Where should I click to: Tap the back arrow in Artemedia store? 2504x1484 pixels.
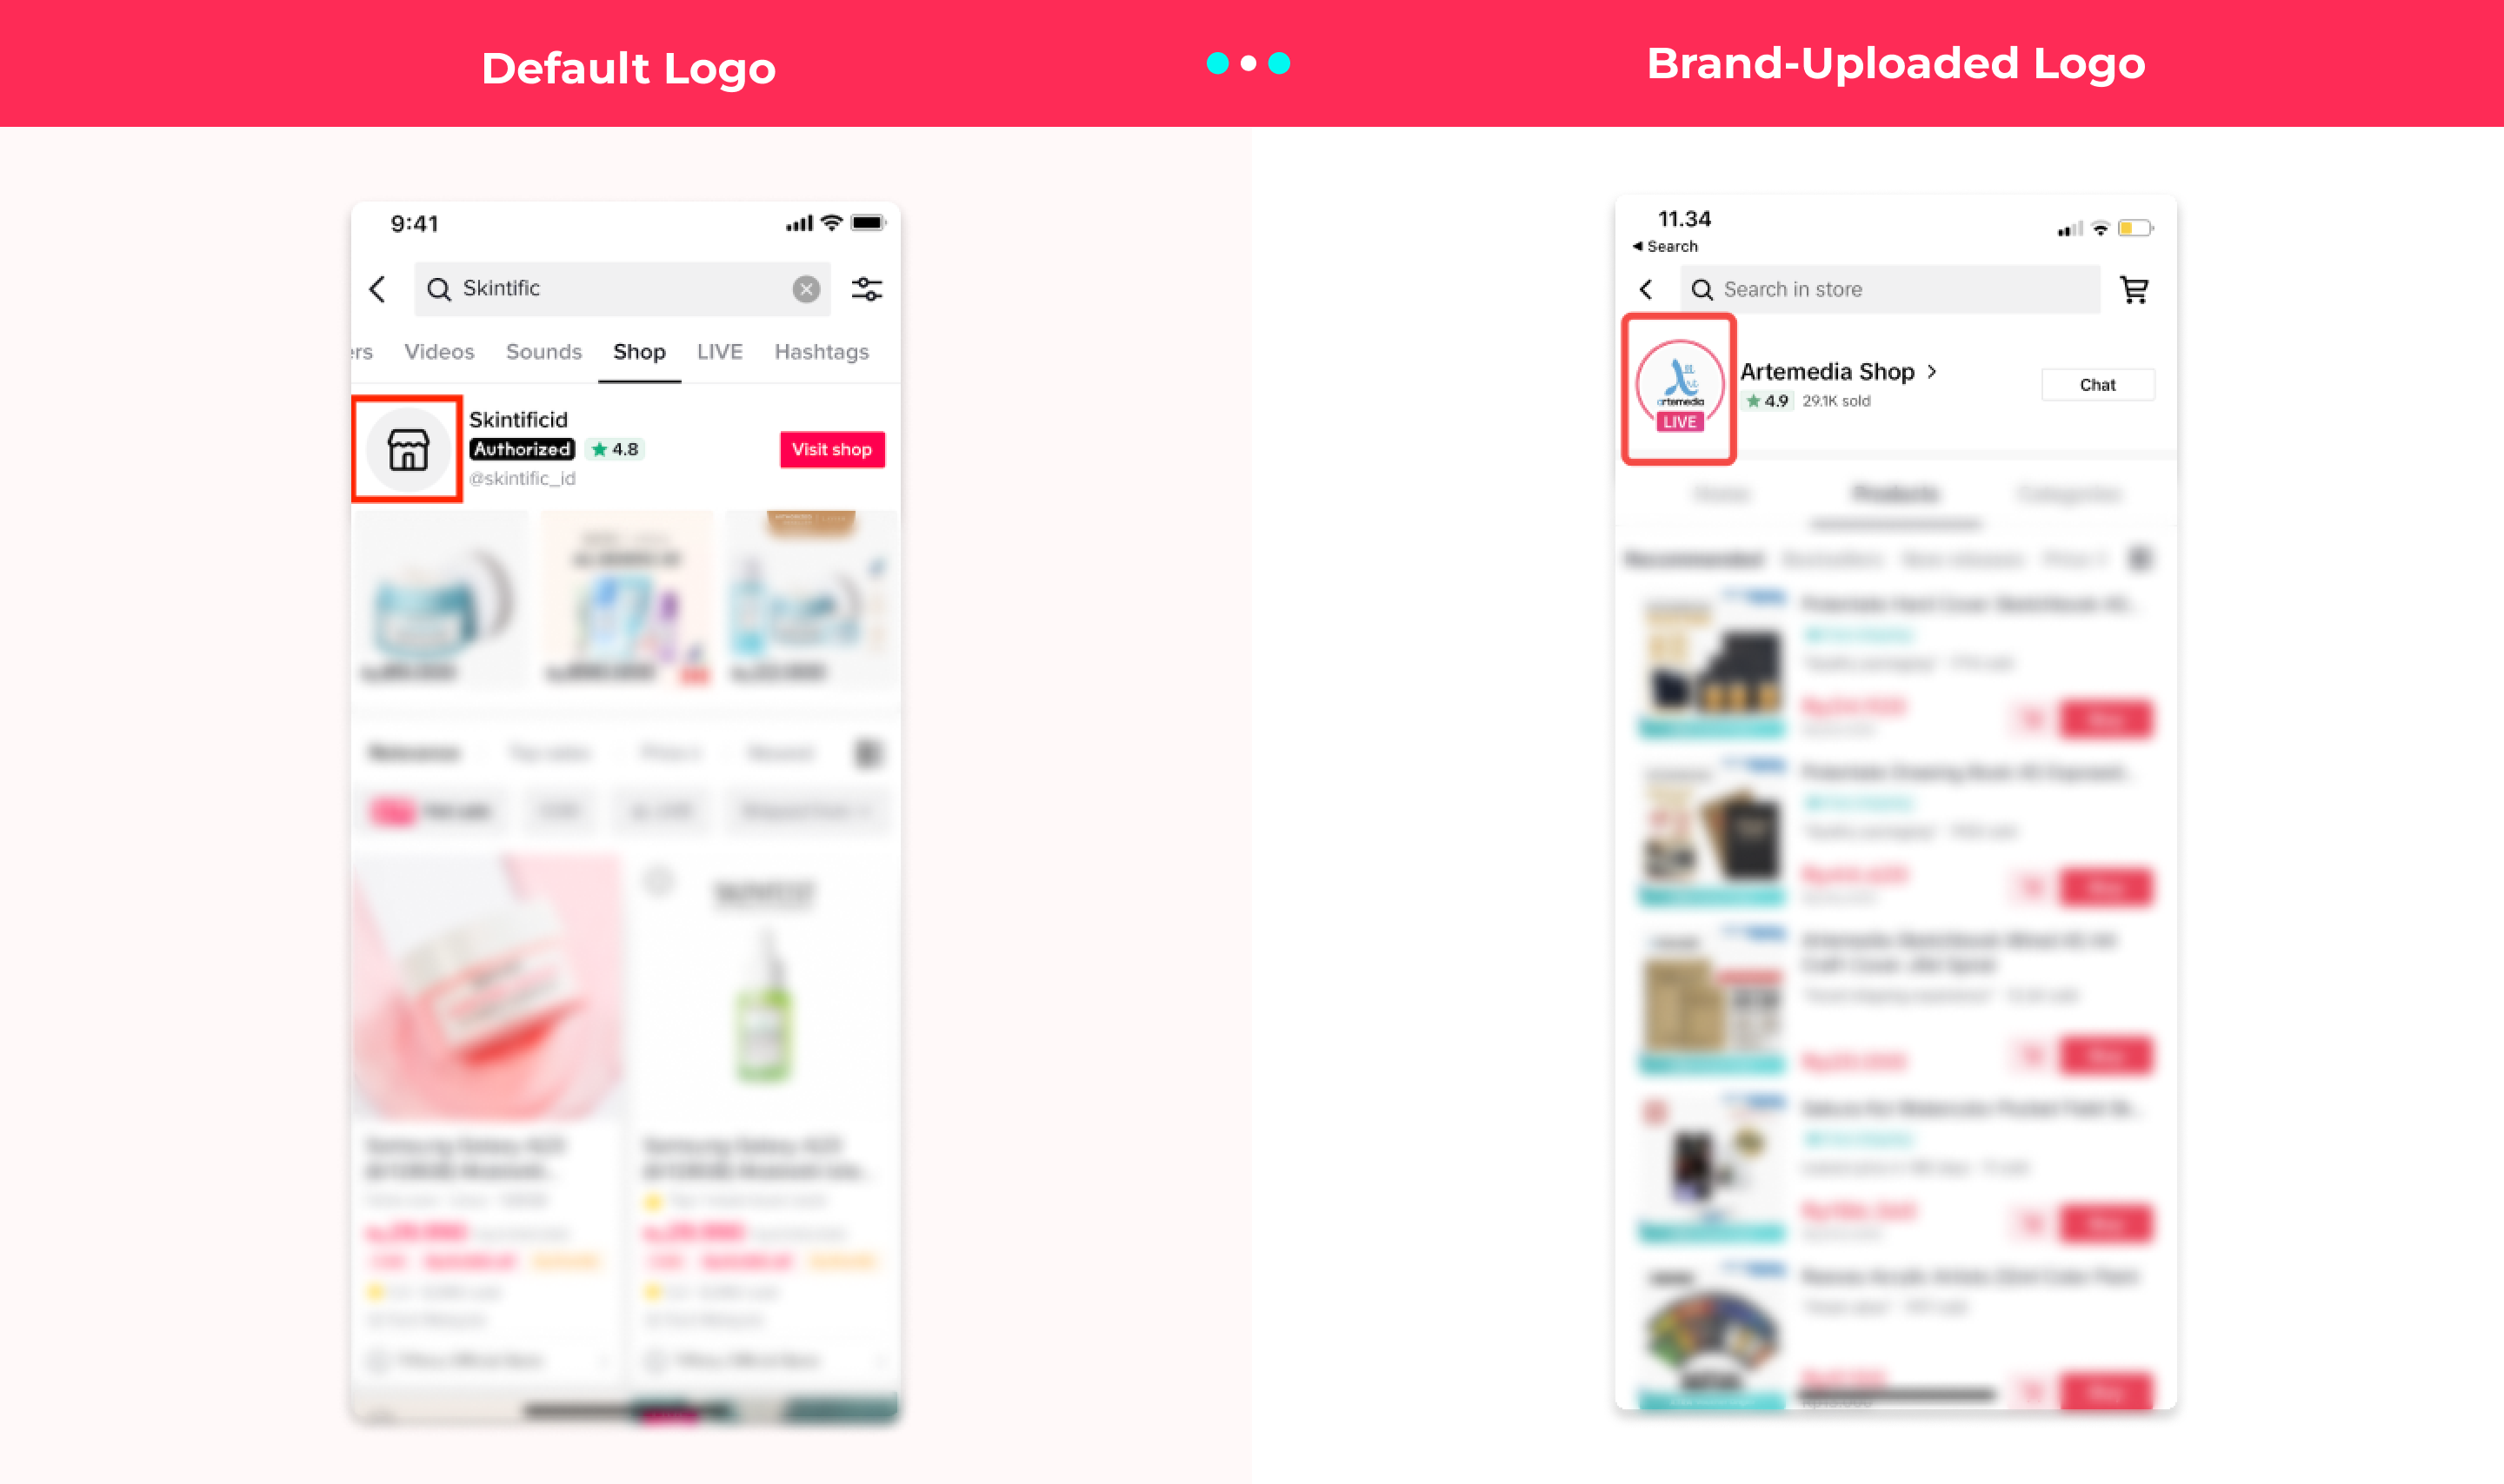click(1647, 290)
